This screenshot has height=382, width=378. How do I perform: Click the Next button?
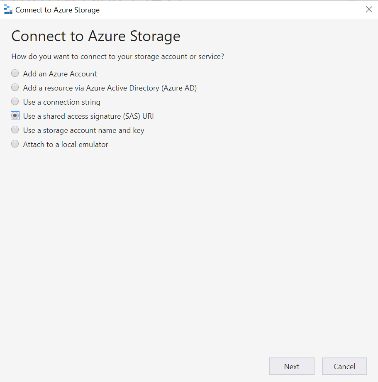291,366
